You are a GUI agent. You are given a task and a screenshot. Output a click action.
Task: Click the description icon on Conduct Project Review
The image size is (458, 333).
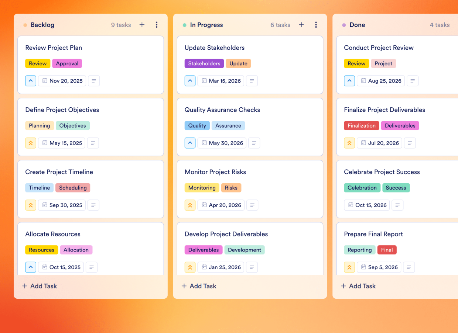(x=413, y=81)
